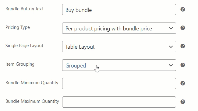Show help for Item Grouping setting
The width and height of the screenshot is (198, 111).
click(182, 65)
